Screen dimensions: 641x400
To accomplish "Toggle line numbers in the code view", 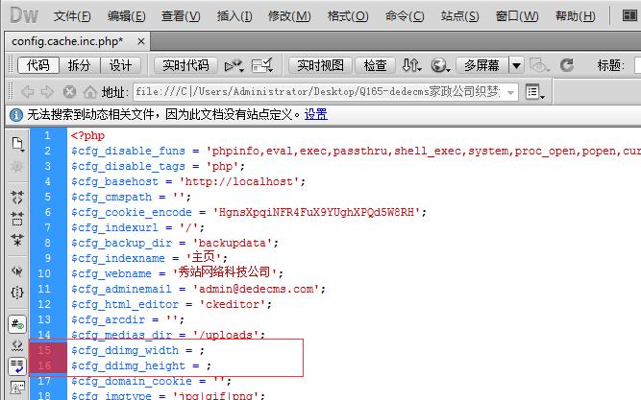I will click(17, 323).
